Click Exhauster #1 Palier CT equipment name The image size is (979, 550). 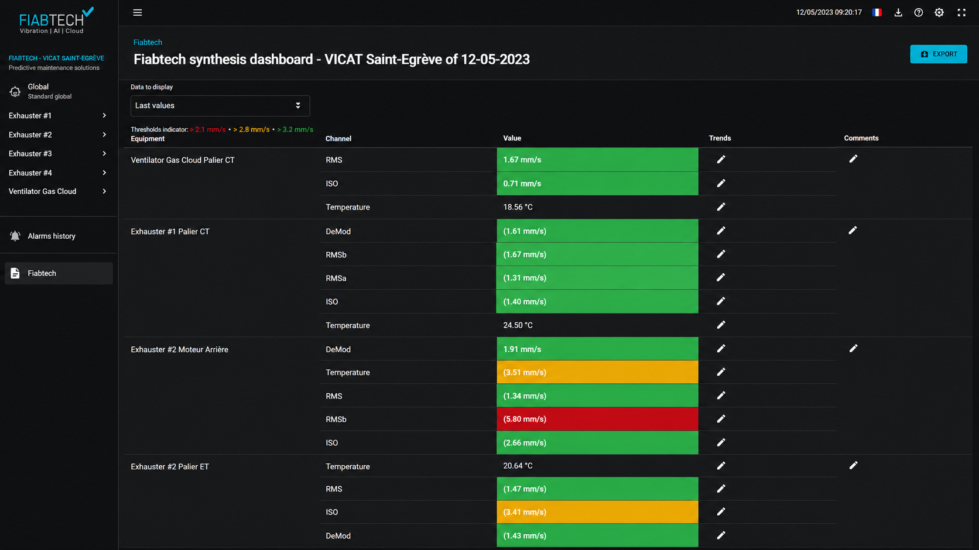[170, 231]
